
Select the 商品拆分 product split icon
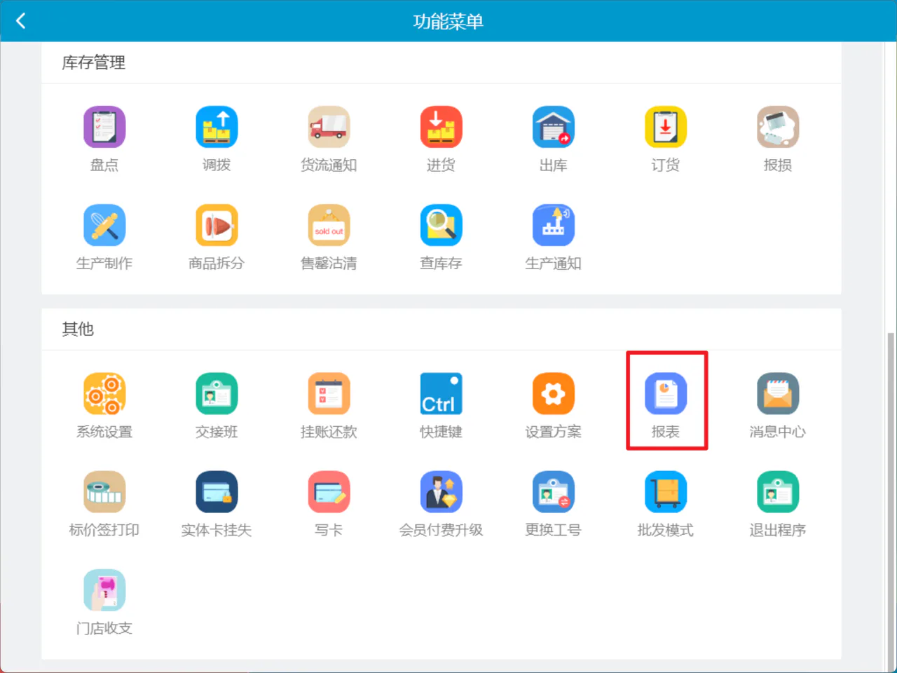pos(217,225)
